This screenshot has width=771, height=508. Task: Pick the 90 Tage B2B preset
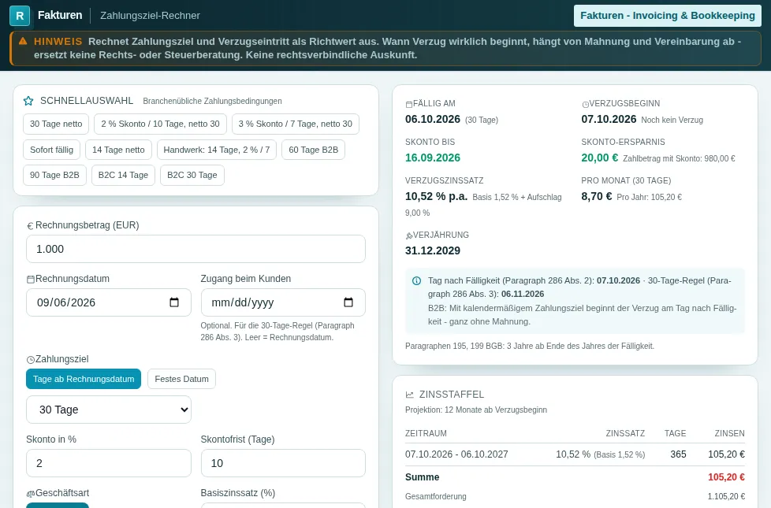[54, 176]
